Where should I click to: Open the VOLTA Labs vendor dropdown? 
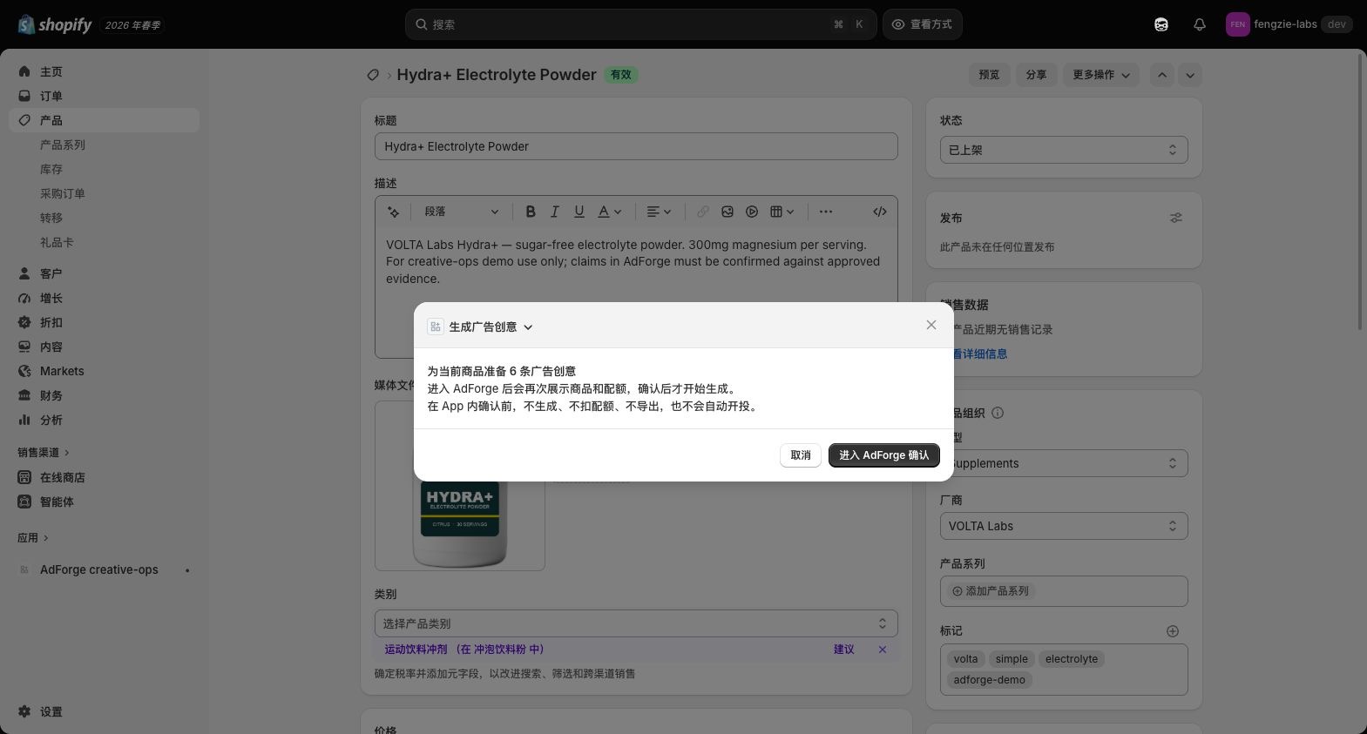pos(1064,526)
